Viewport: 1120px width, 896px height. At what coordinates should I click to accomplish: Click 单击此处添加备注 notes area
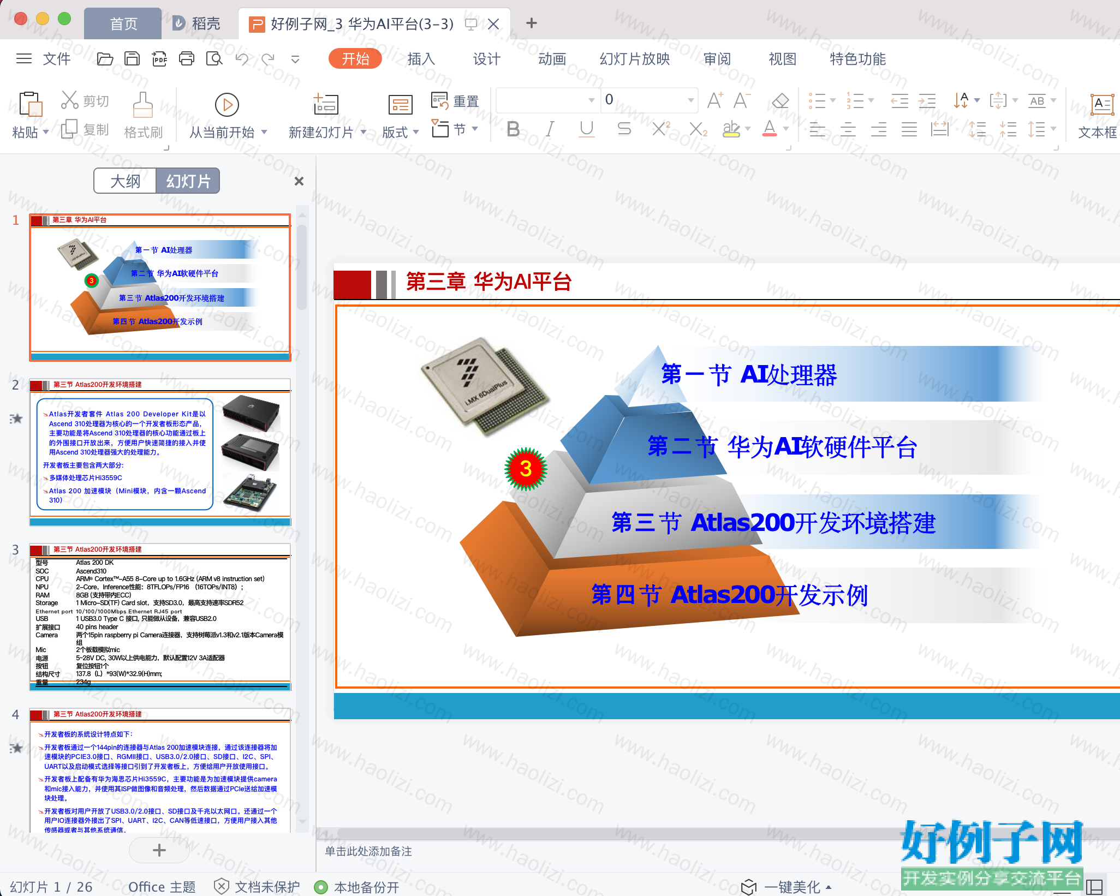pyautogui.click(x=368, y=851)
